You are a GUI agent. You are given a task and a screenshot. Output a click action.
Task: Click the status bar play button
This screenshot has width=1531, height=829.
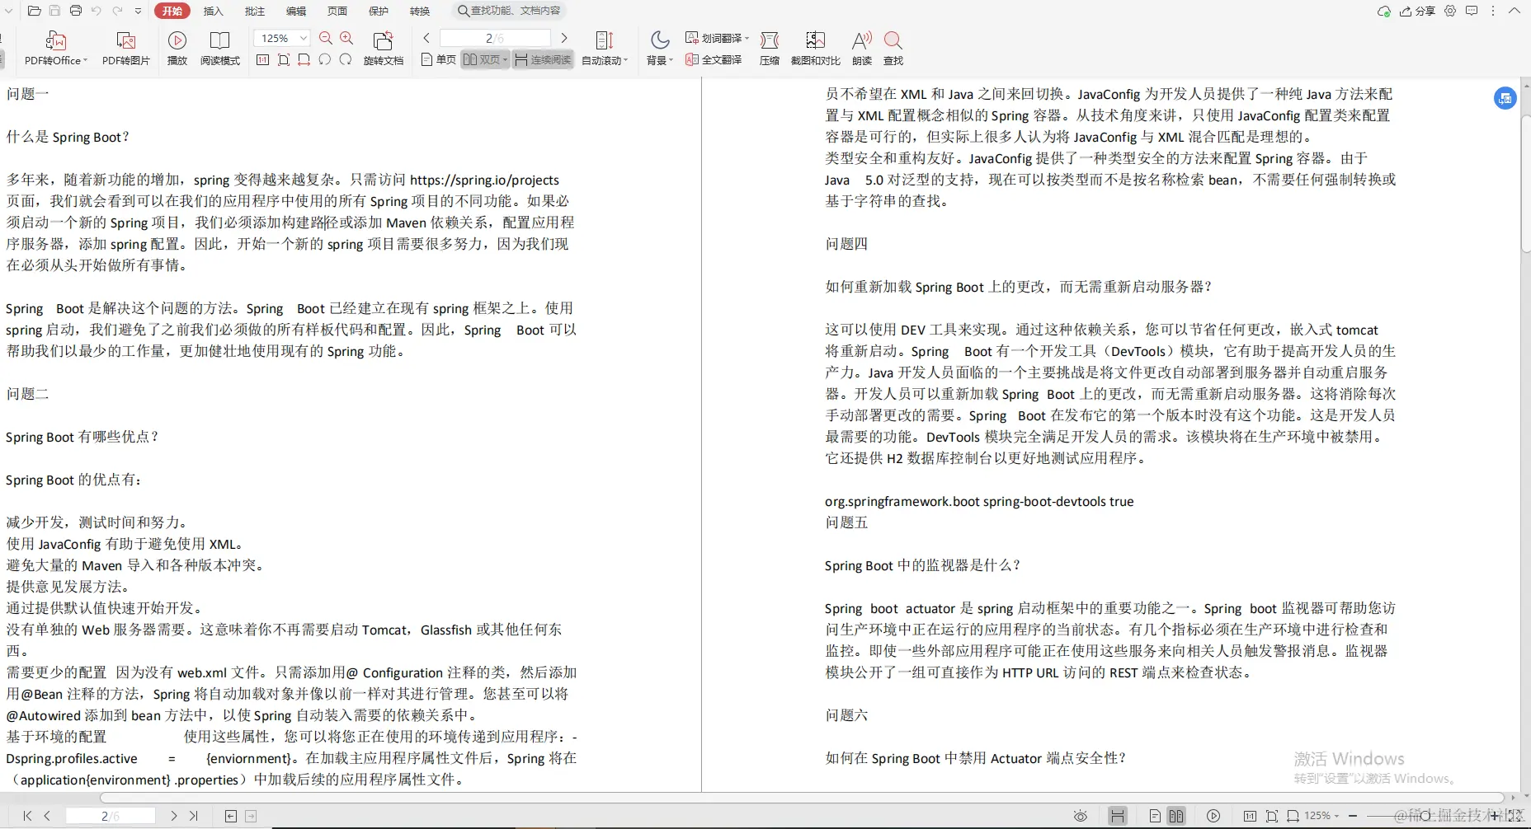[x=1213, y=816]
